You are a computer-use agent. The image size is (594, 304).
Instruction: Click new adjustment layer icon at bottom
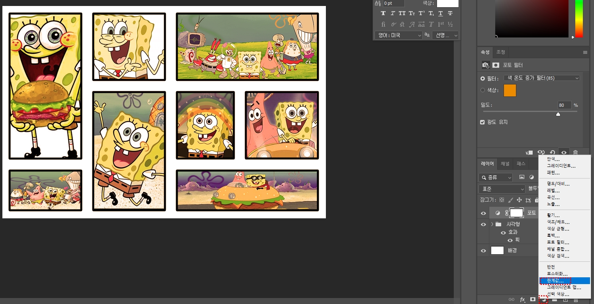[543, 300]
